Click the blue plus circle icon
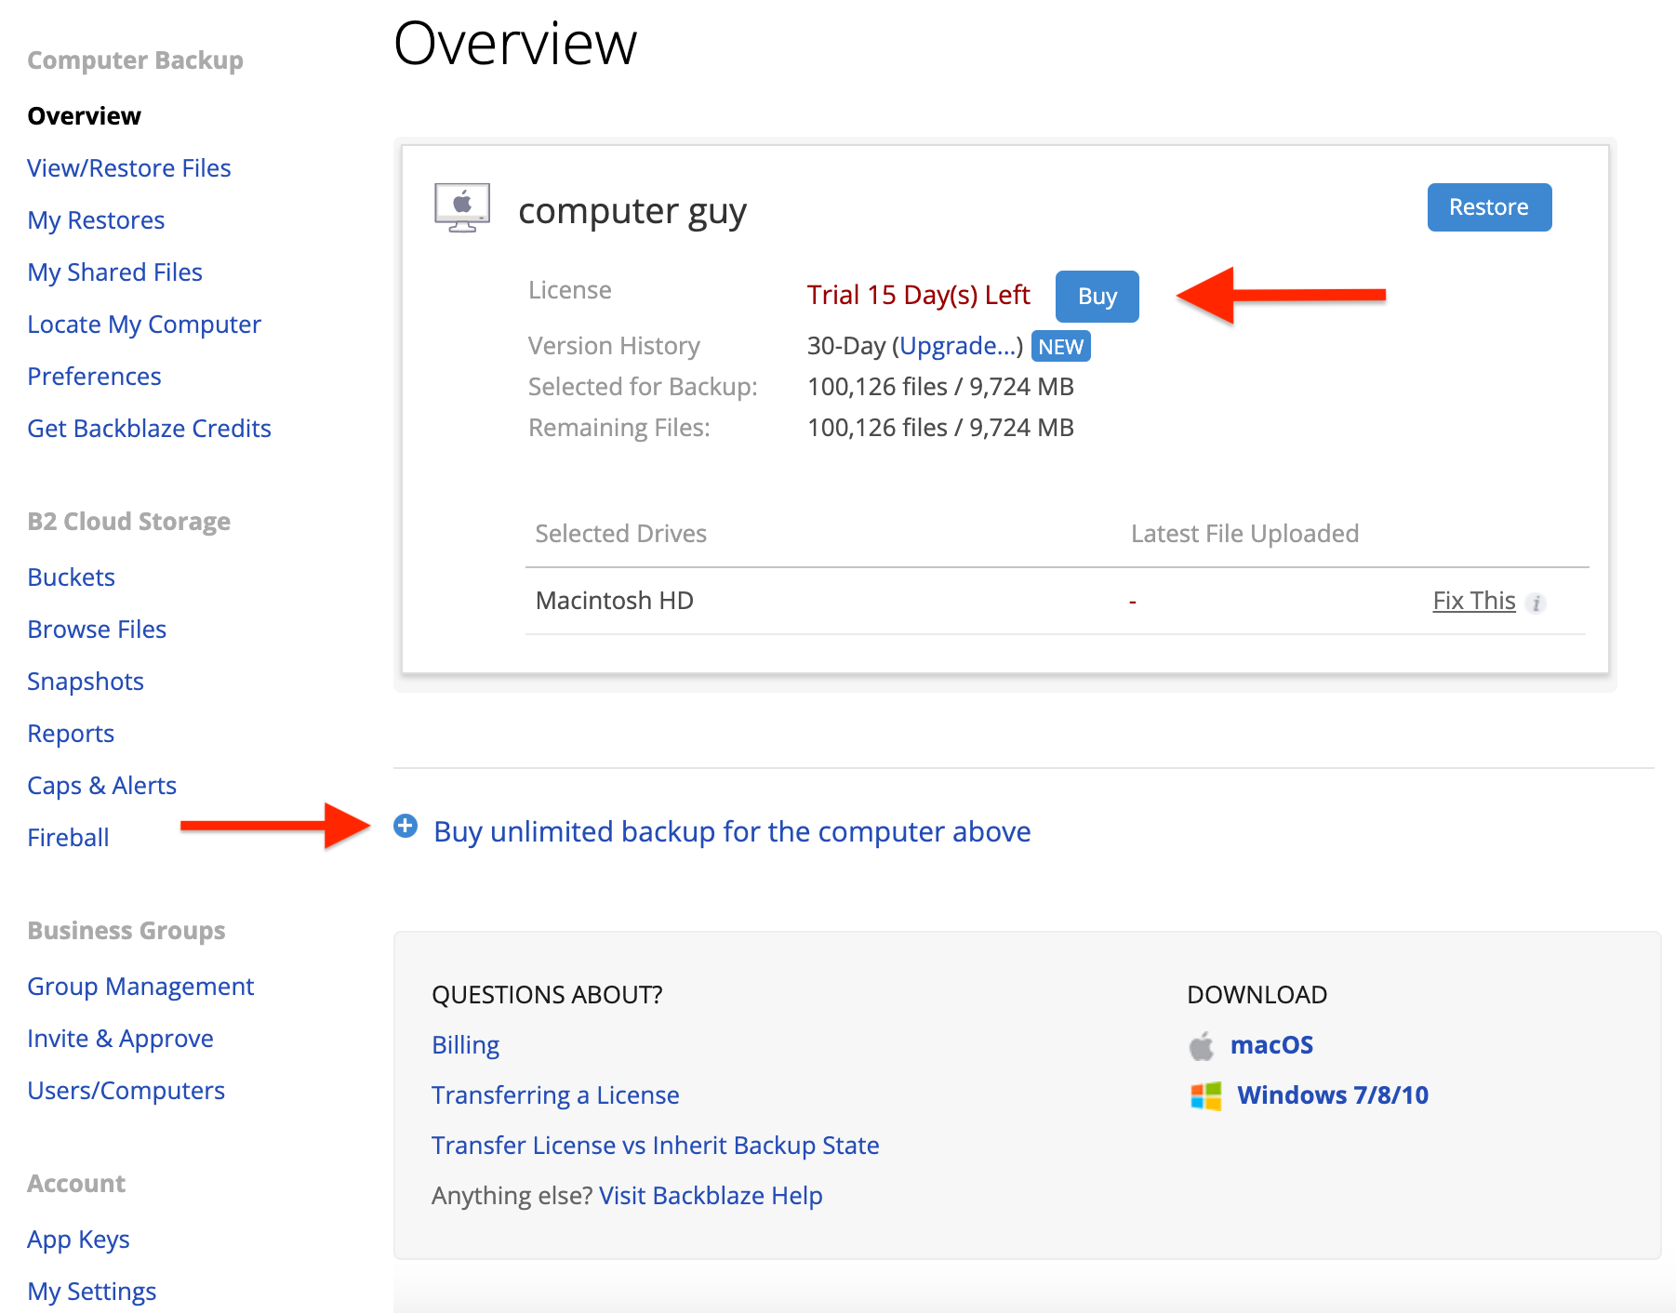Viewport: 1676px width, 1313px height. click(x=406, y=826)
